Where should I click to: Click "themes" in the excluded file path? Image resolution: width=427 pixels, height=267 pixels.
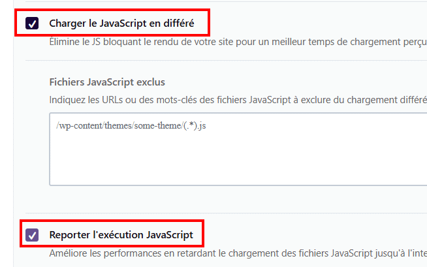[x=116, y=125]
